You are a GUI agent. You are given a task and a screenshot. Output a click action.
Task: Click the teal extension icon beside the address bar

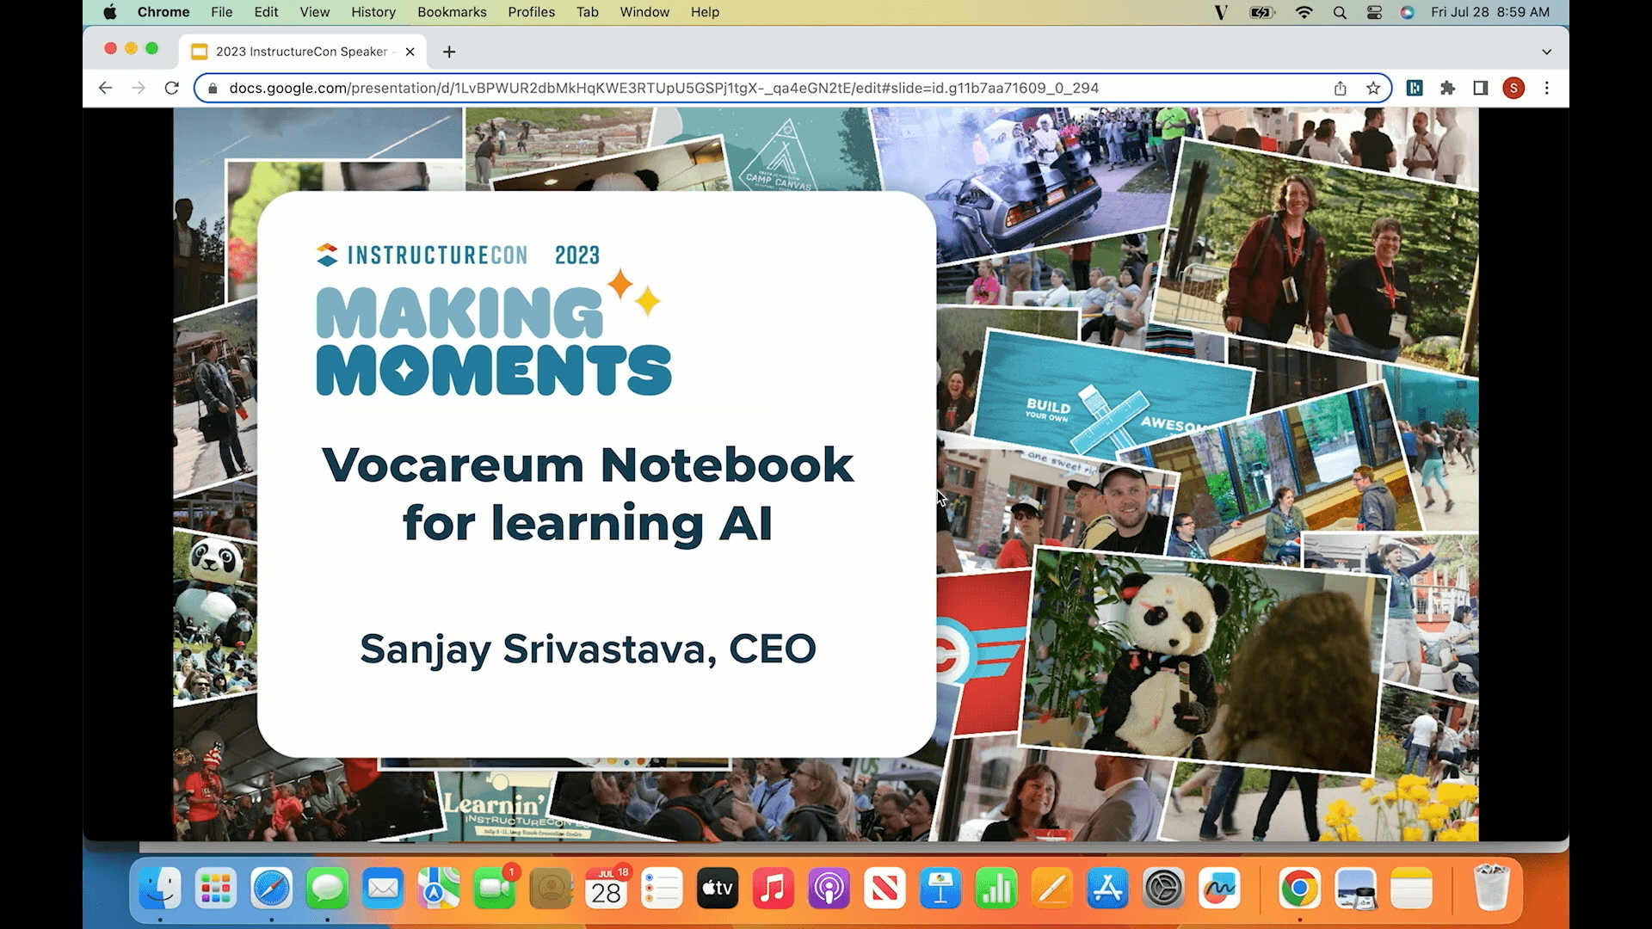[x=1414, y=88]
